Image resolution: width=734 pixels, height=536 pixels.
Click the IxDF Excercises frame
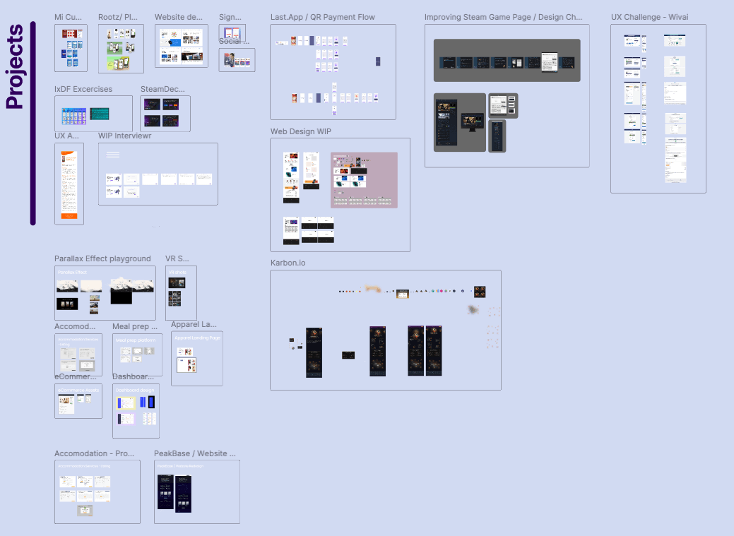(x=94, y=114)
